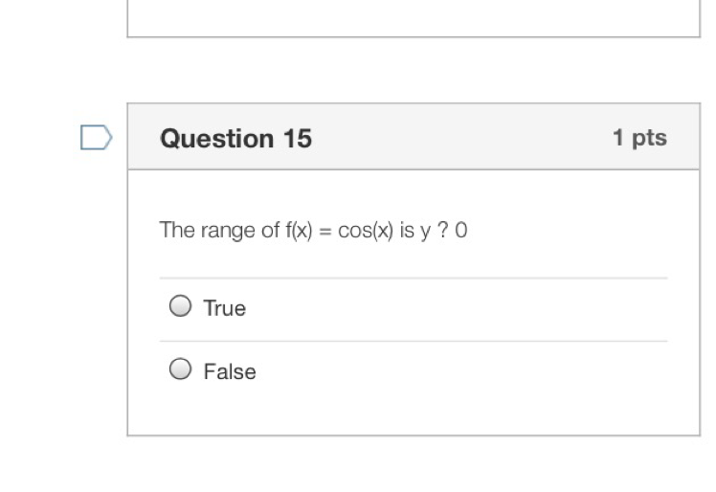Viewport: 716px width, 492px height.
Task: Flag Question 15 for review
Action: coord(95,139)
